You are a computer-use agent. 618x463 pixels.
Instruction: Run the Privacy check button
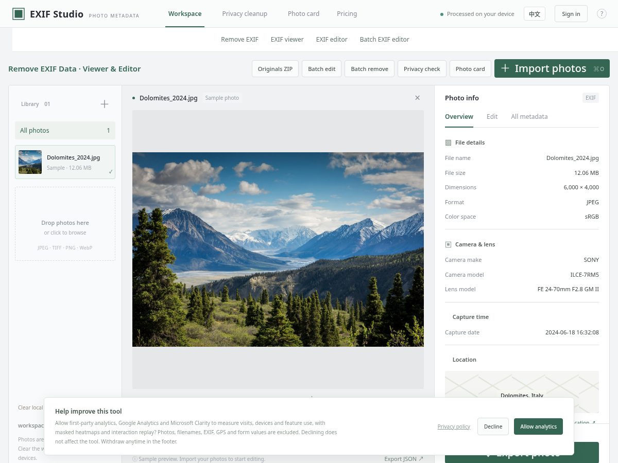pos(422,69)
